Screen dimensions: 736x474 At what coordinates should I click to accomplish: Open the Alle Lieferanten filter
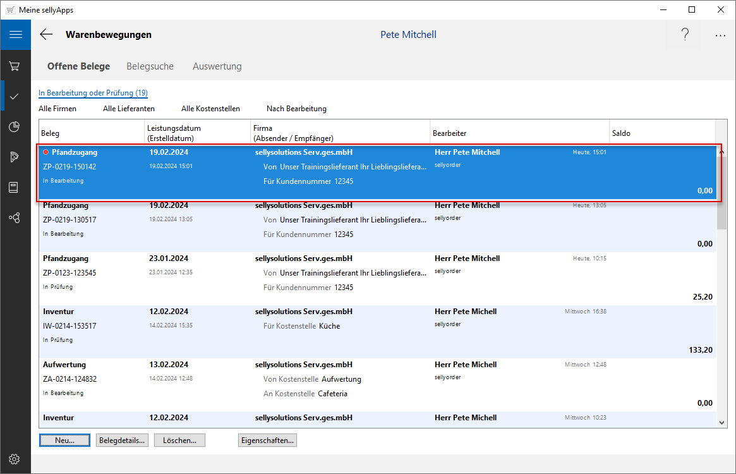(129, 109)
